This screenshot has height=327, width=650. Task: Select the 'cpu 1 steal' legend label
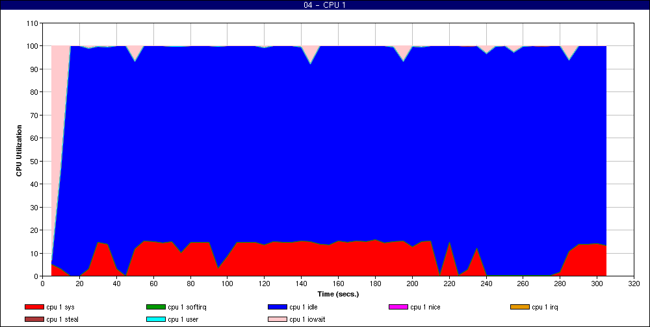click(62, 320)
